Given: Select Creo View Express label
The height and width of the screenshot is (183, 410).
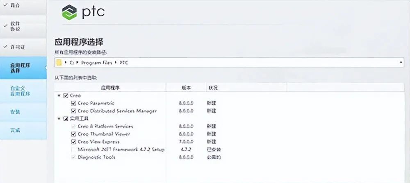Looking at the screenshot, I should point(98,142).
